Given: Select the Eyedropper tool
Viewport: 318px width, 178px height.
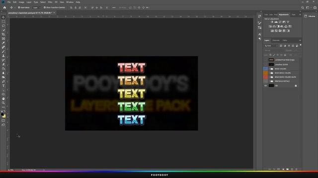Looking at the screenshot, I should (x=3, y=43).
